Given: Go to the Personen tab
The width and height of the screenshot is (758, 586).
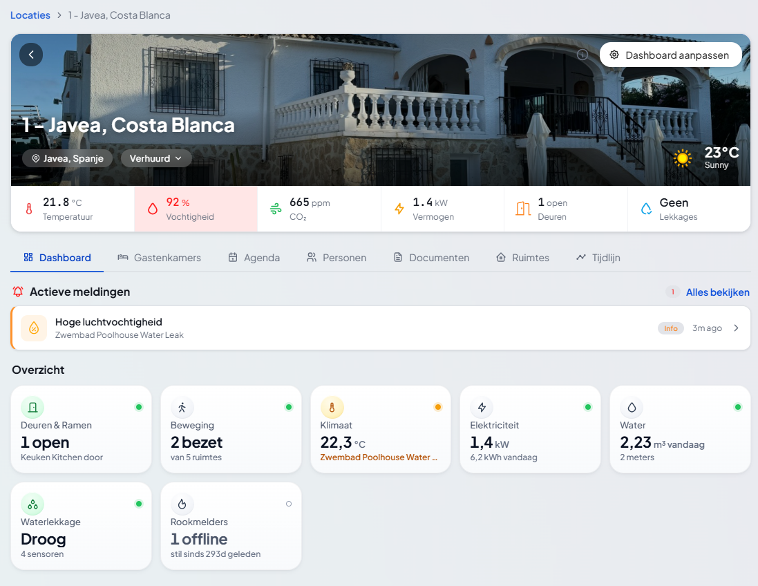Looking at the screenshot, I should (x=337, y=258).
